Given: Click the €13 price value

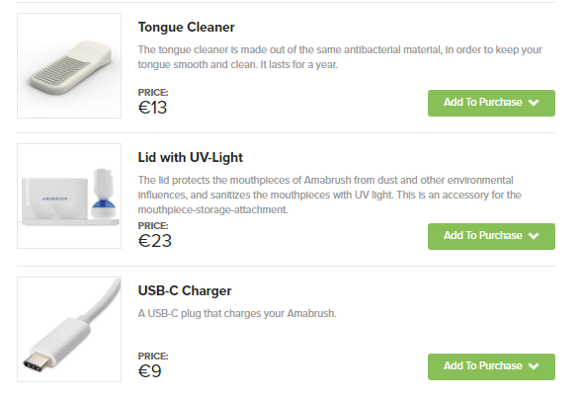Looking at the screenshot, I should point(152,108).
